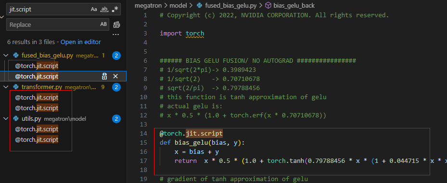The image size is (447, 183).
Task: Click into the Replace input field
Action: (x=53, y=24)
